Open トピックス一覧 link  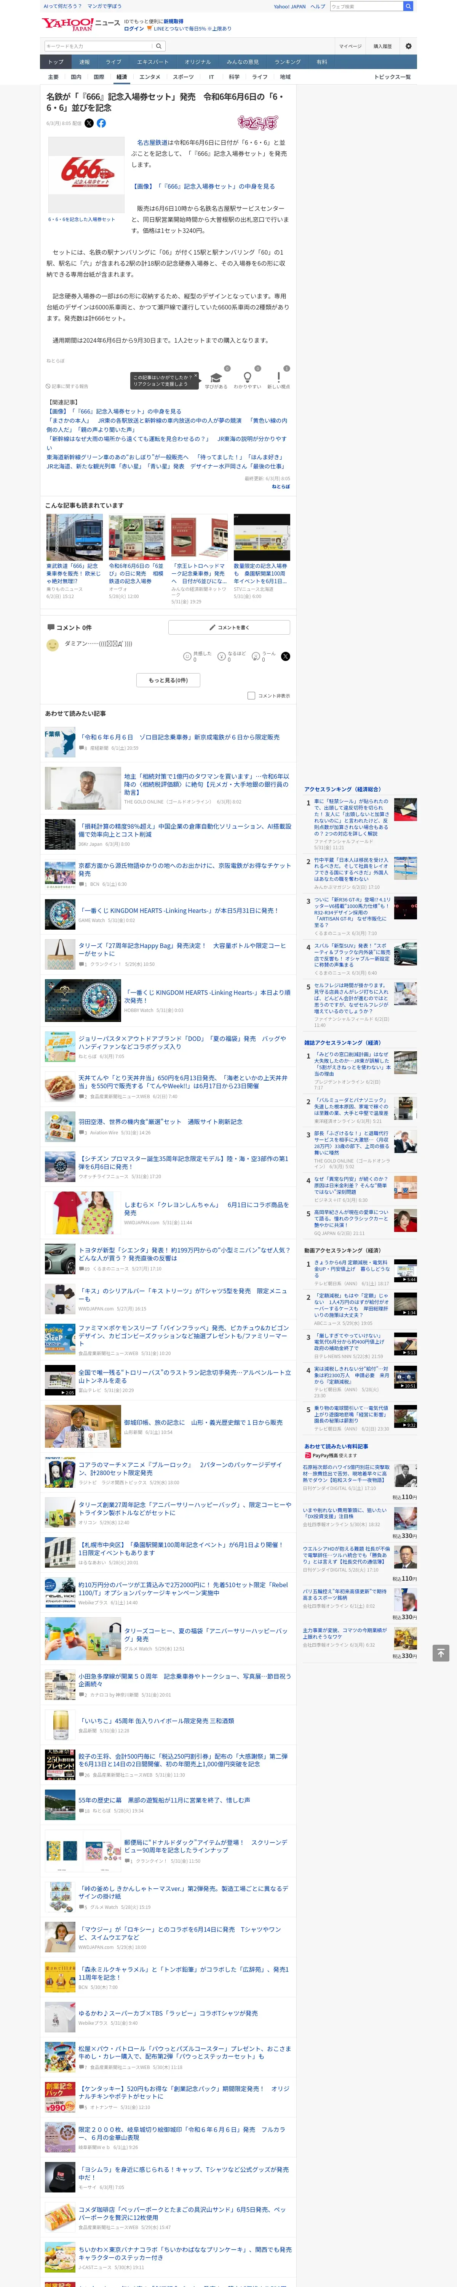tap(392, 77)
